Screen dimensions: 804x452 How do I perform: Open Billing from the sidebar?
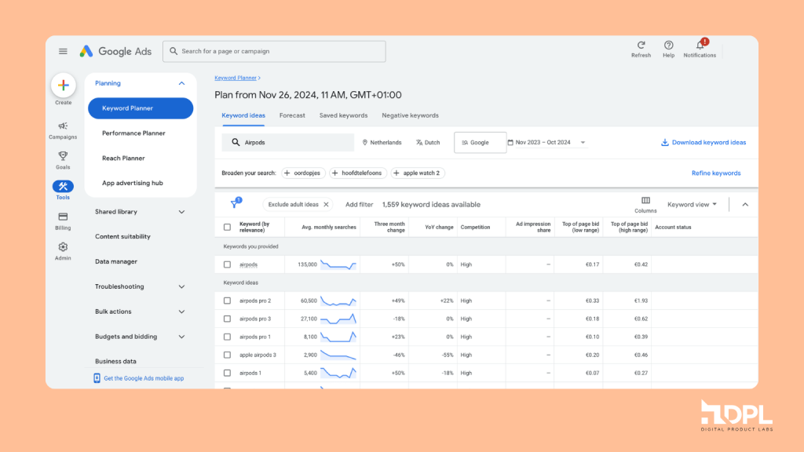[x=63, y=221]
